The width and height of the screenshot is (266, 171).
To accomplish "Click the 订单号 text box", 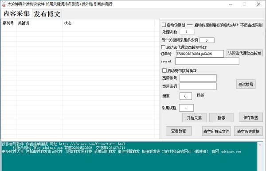I will [x=200, y=54].
